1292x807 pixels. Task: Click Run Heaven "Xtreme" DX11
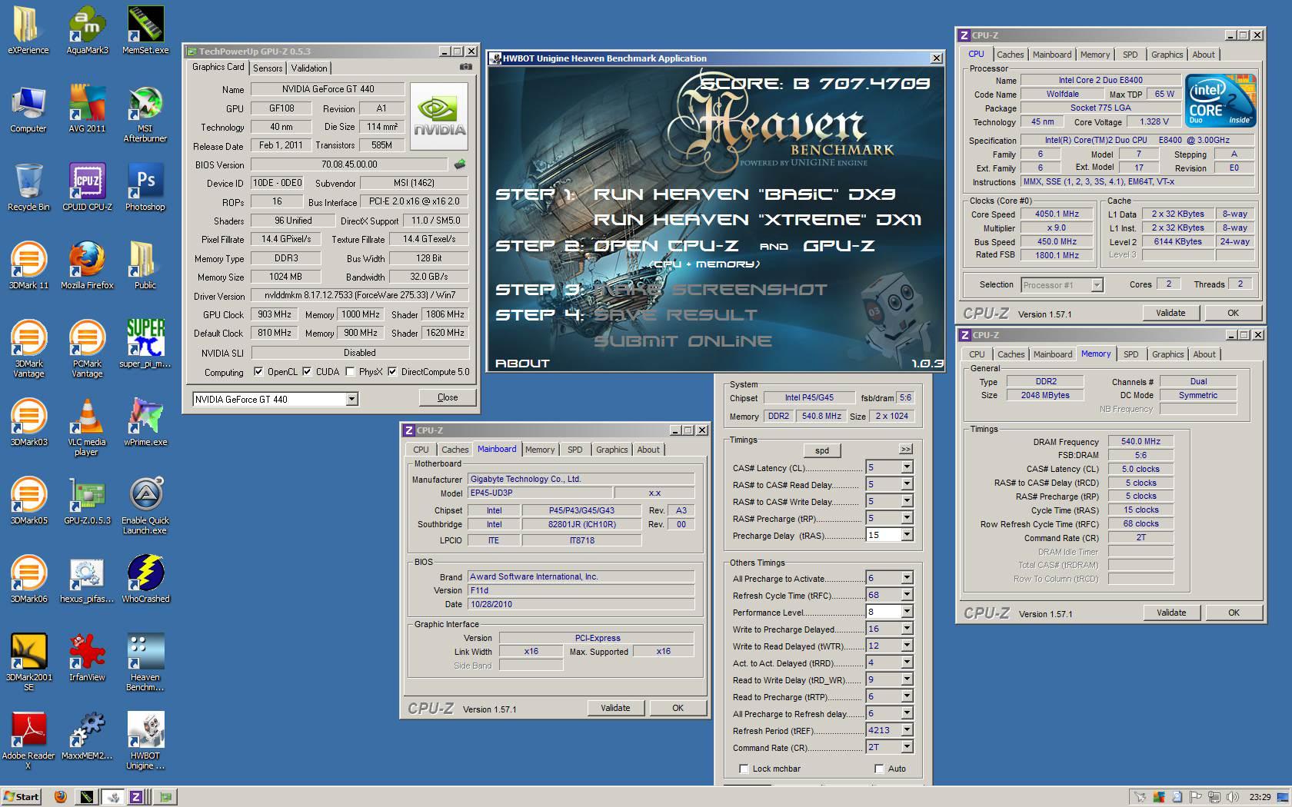click(757, 220)
